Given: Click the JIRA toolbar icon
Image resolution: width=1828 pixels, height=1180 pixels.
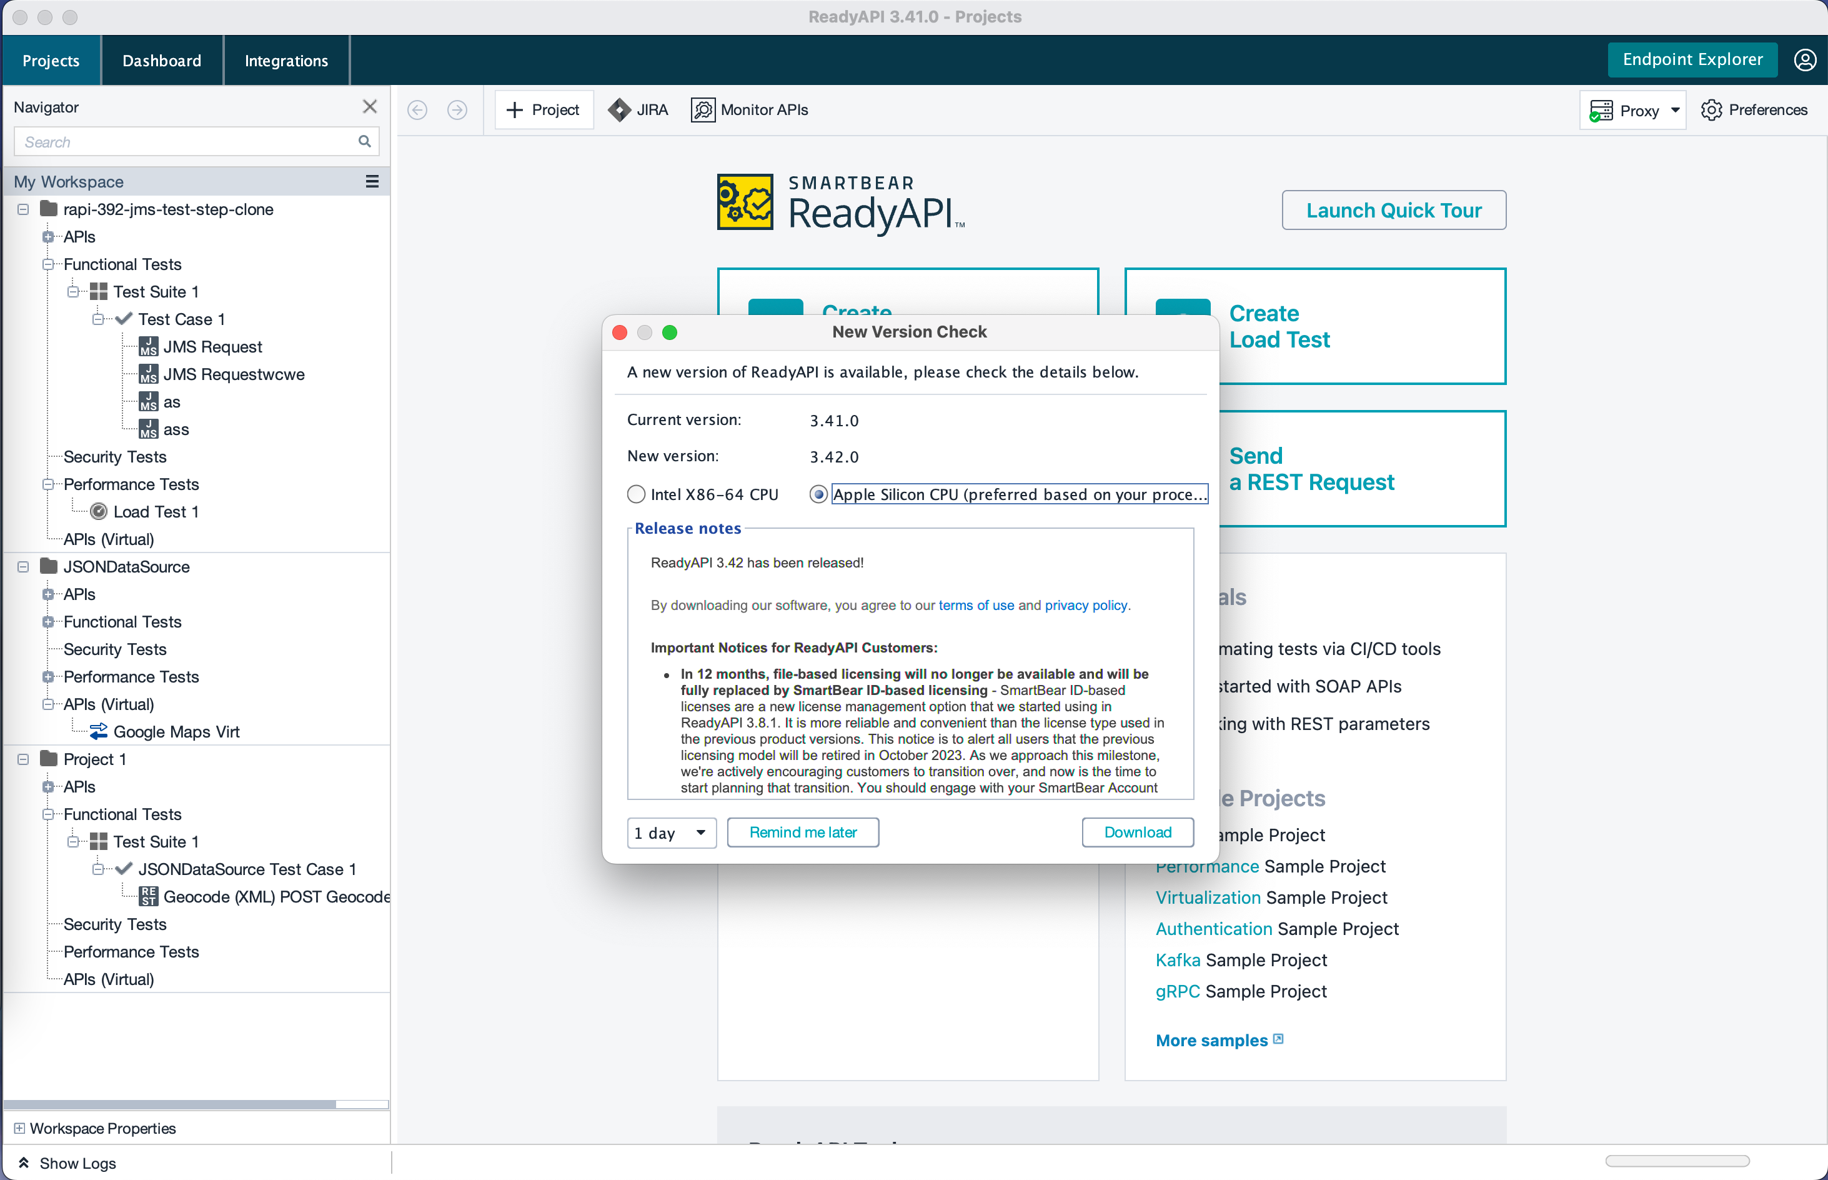Looking at the screenshot, I should click(x=618, y=109).
